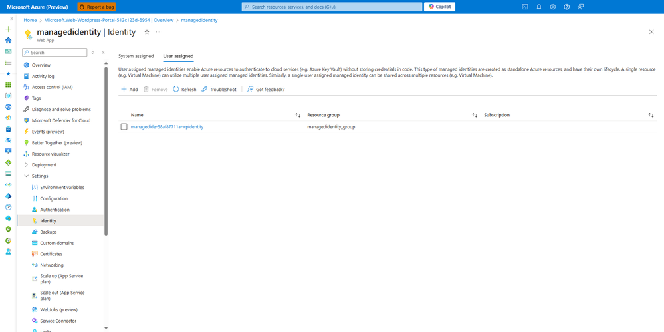The height and width of the screenshot is (332, 664).
Task: Expand the far-left portal rail
Action: point(11,19)
